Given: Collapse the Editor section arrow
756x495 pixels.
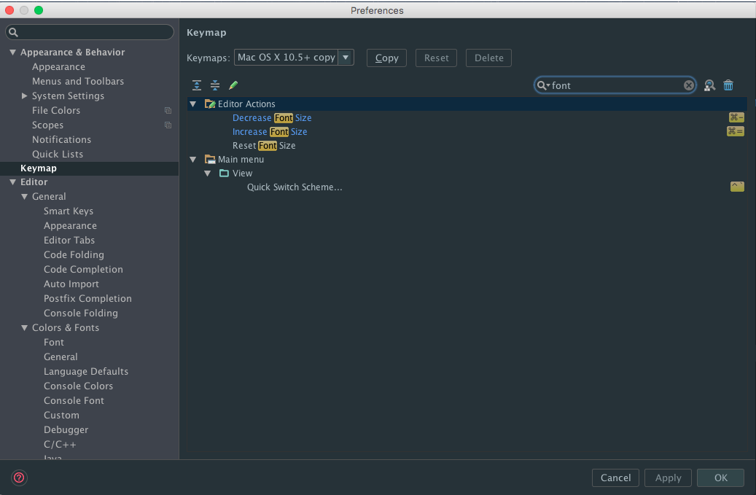Looking at the screenshot, I should [13, 182].
